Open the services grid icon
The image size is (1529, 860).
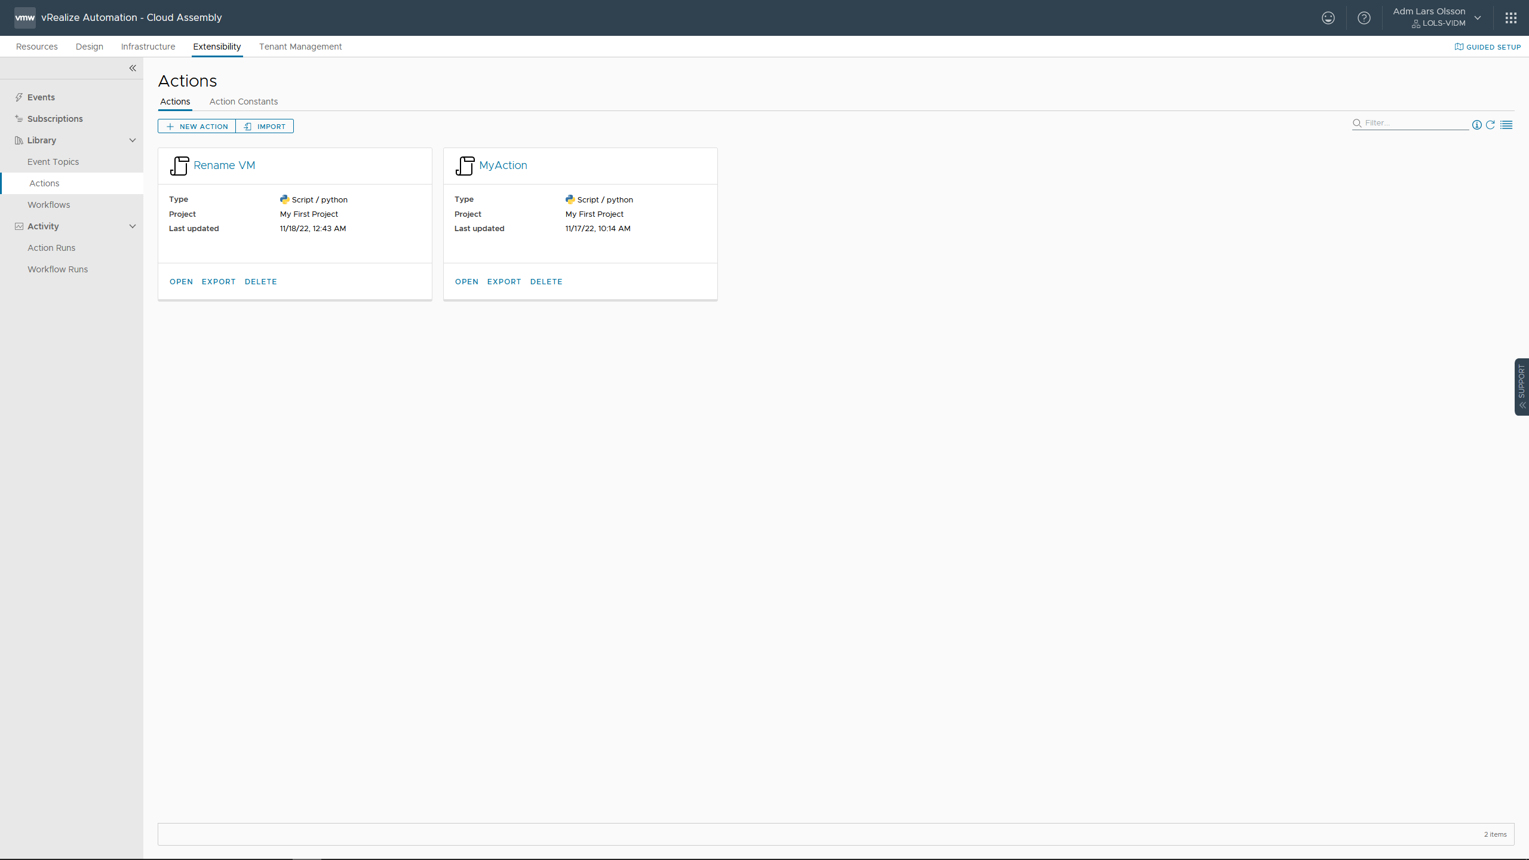pos(1510,18)
